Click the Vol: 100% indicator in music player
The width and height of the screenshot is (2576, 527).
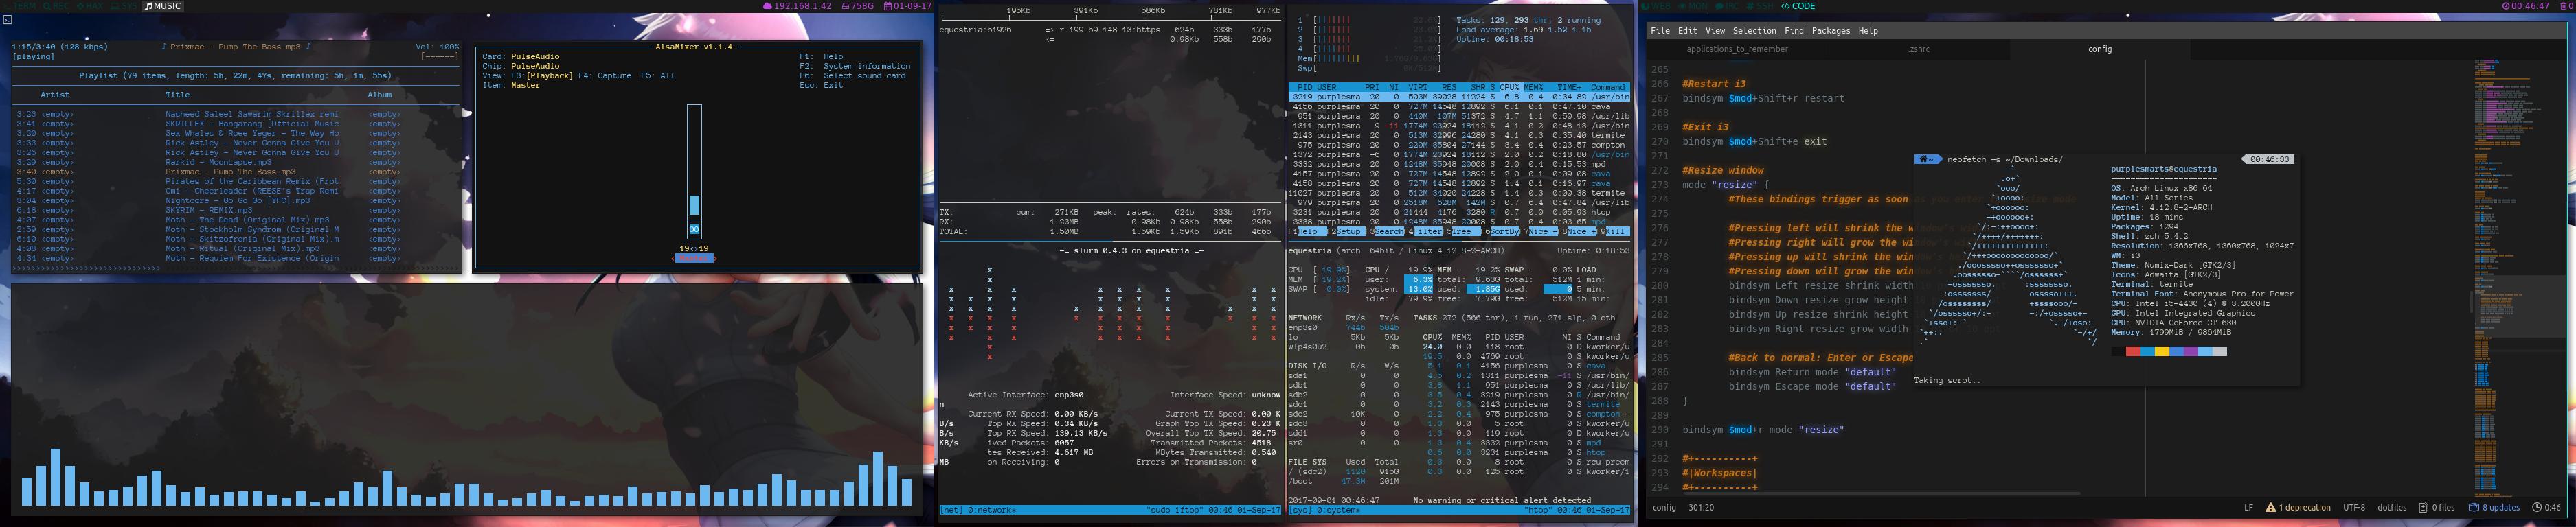pos(437,47)
